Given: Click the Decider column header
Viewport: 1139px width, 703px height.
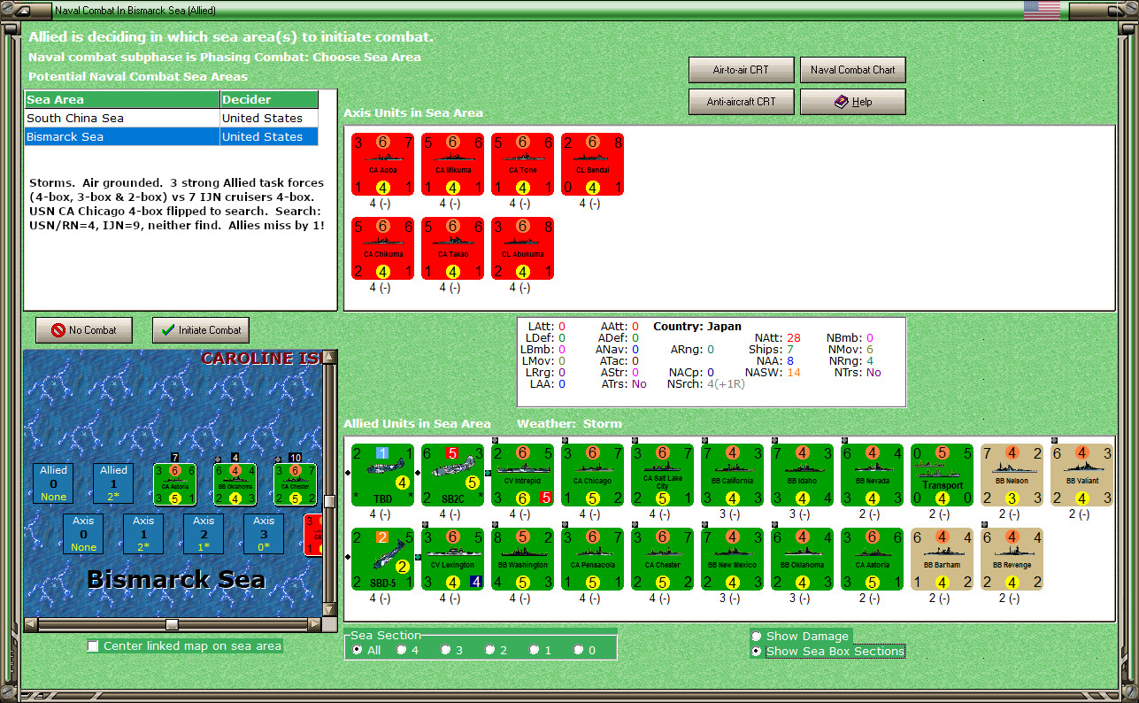Looking at the screenshot, I should coord(269,100).
